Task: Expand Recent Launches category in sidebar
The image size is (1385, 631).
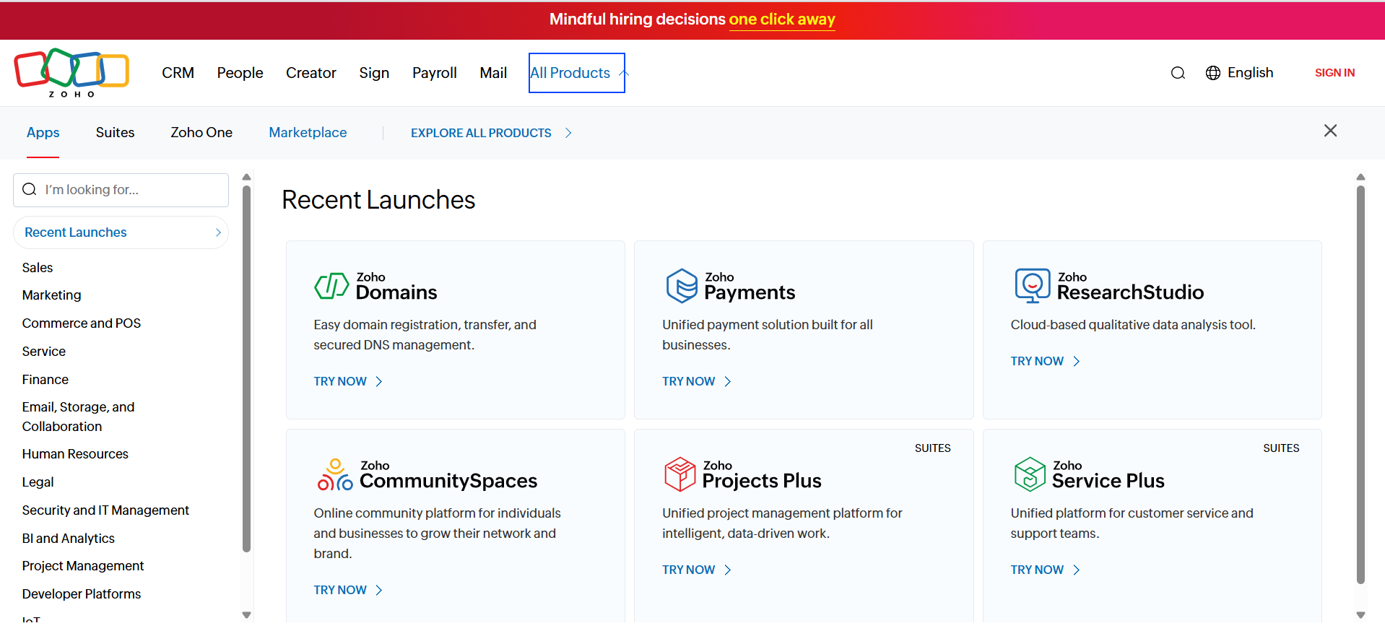Action: 121,232
